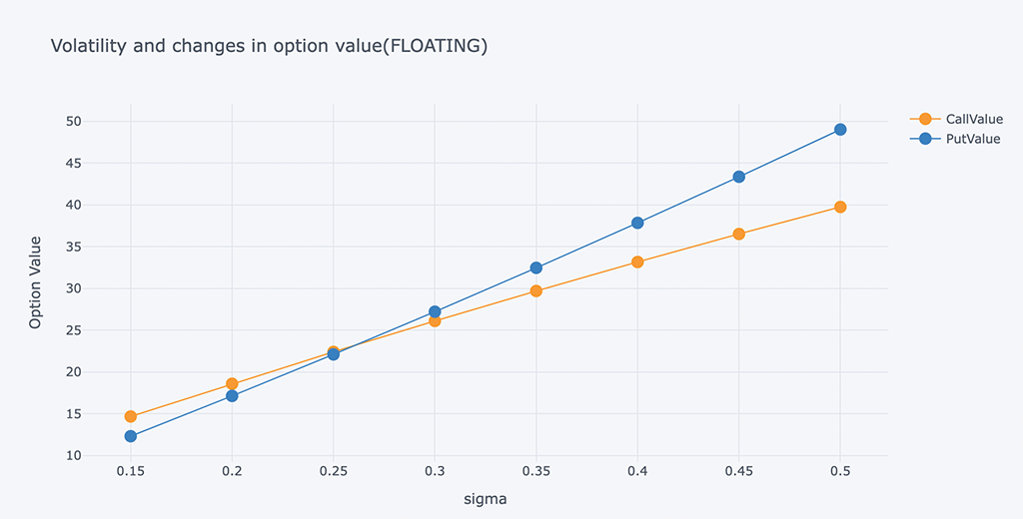This screenshot has height=519, width=1023.
Task: Click the CallValue point at sigma 0.15
Action: coord(130,416)
